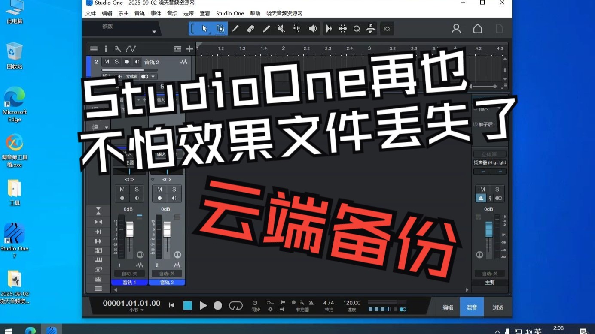The image size is (595, 334).
Task: Open main channel 自动: 关 automation menu
Action: click(x=490, y=274)
